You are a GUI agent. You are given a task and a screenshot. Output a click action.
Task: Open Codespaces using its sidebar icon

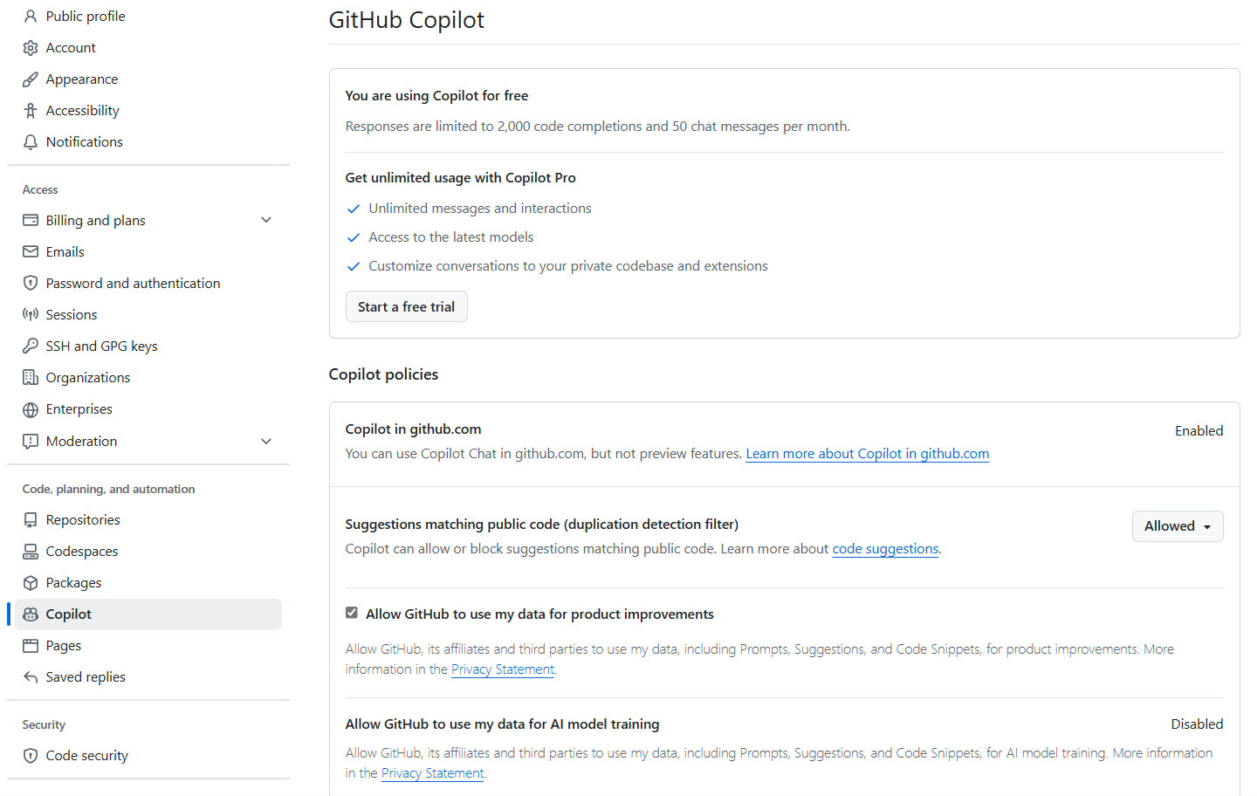(x=31, y=551)
